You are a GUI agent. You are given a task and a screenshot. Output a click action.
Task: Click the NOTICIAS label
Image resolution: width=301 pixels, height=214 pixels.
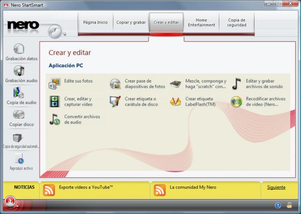24,187
